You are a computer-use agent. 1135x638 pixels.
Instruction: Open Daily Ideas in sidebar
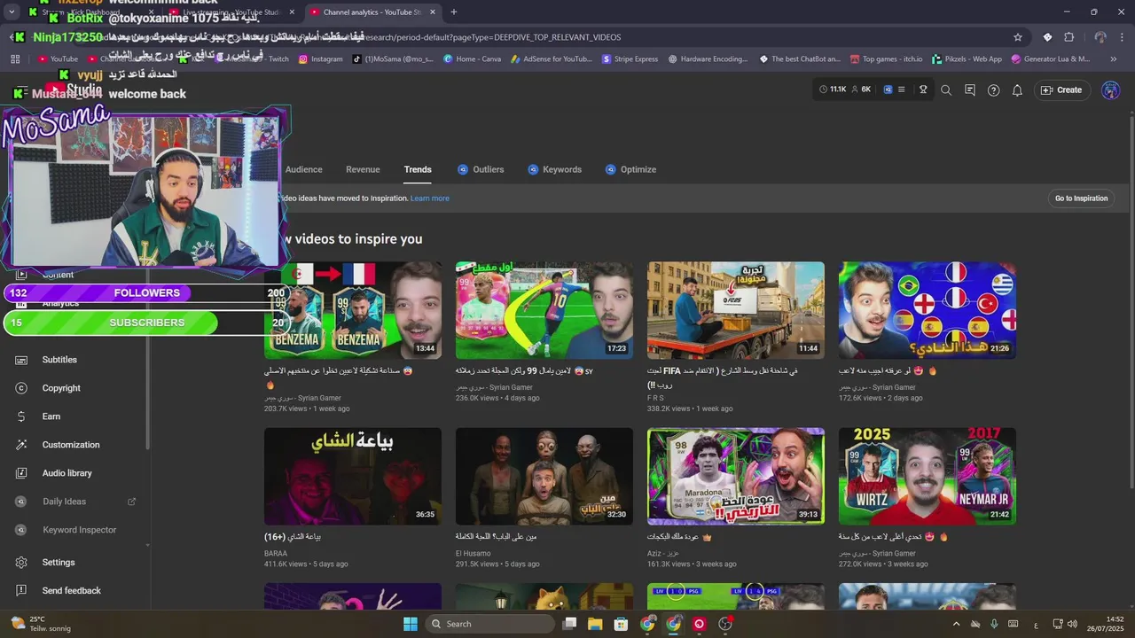tap(64, 502)
